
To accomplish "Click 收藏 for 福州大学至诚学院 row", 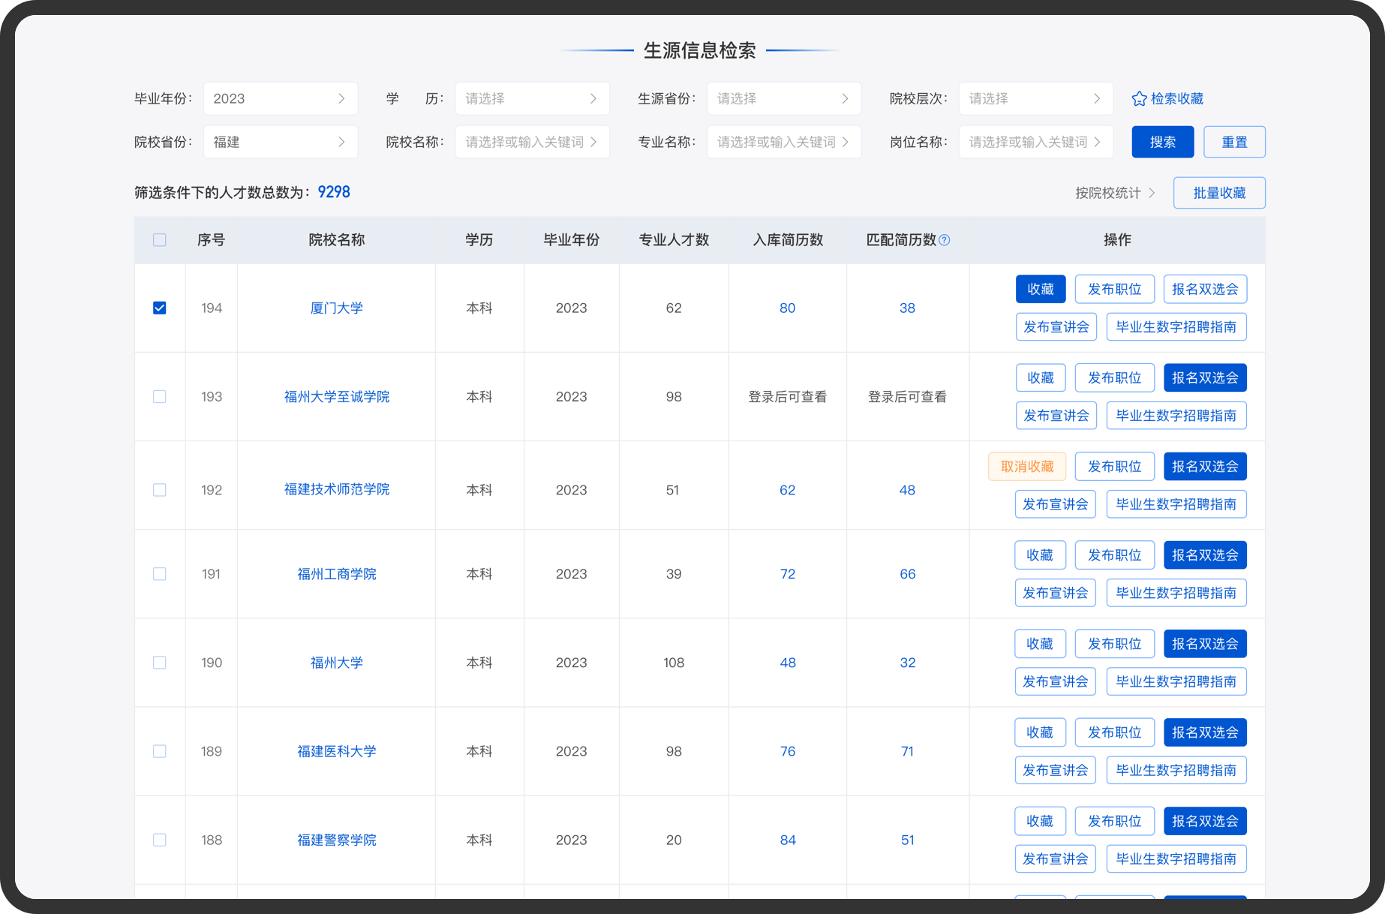I will click(1041, 377).
